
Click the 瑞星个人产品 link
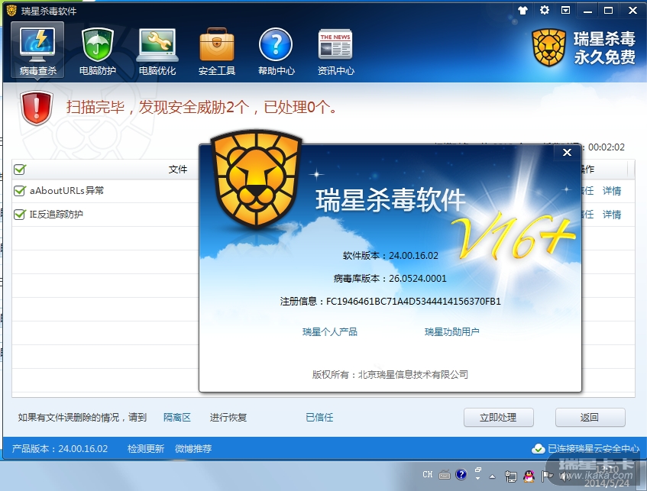coord(330,331)
